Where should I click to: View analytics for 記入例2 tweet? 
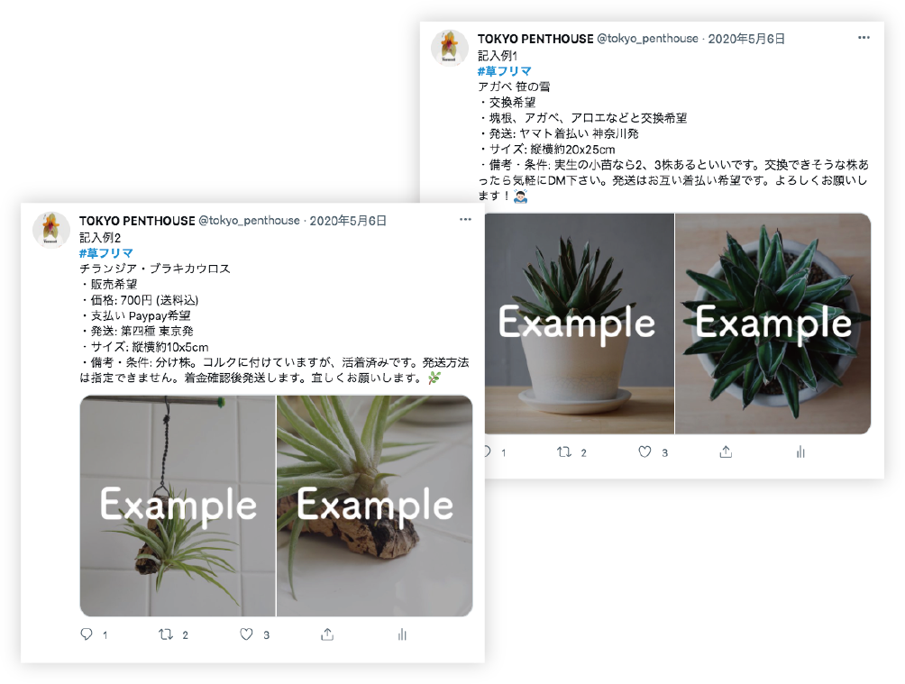(402, 634)
